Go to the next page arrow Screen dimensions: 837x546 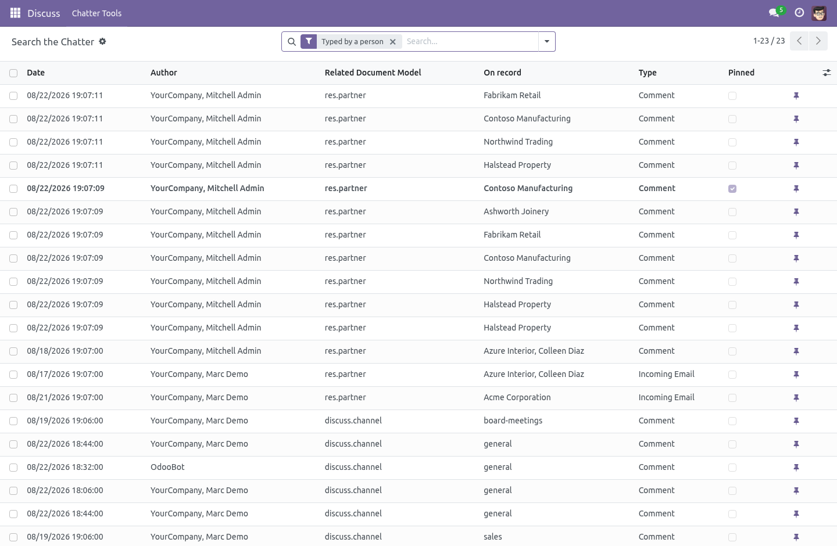(x=818, y=41)
